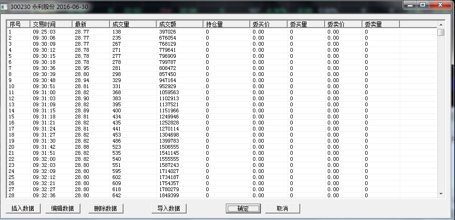Click the 导入数据 button
455x220 pixels.
[169, 208]
